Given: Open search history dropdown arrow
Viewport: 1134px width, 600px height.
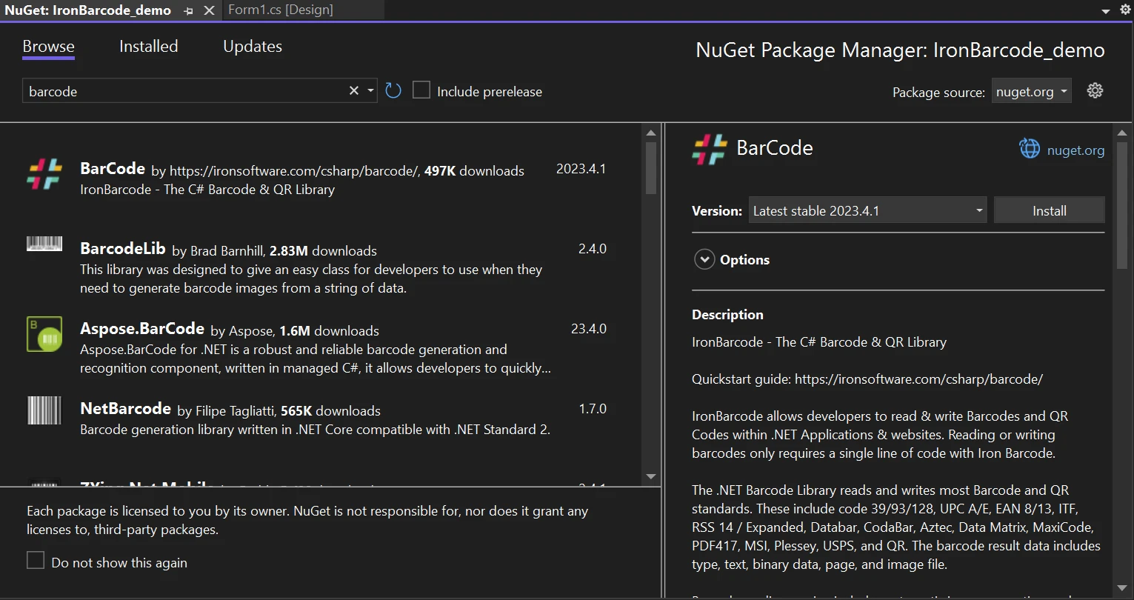Looking at the screenshot, I should [x=371, y=91].
